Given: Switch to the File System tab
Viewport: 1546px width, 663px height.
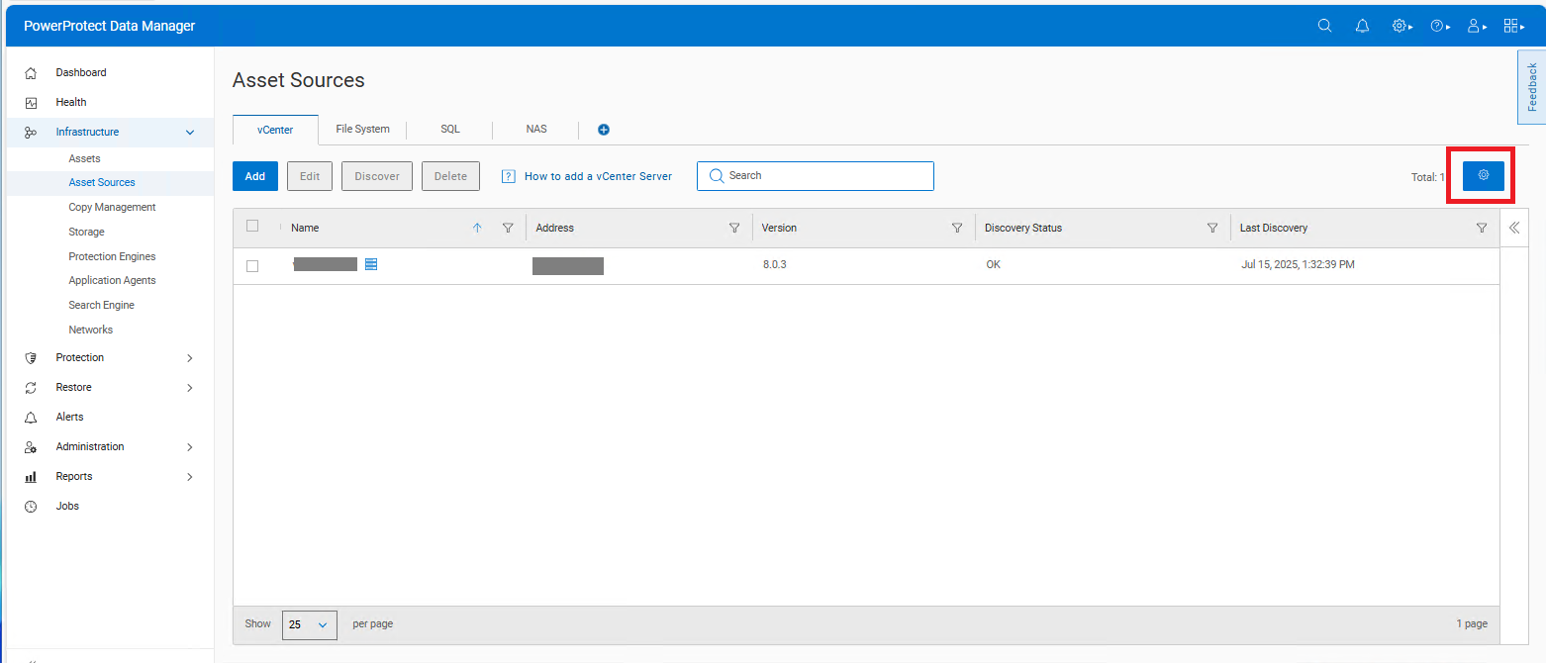Looking at the screenshot, I should pyautogui.click(x=362, y=129).
